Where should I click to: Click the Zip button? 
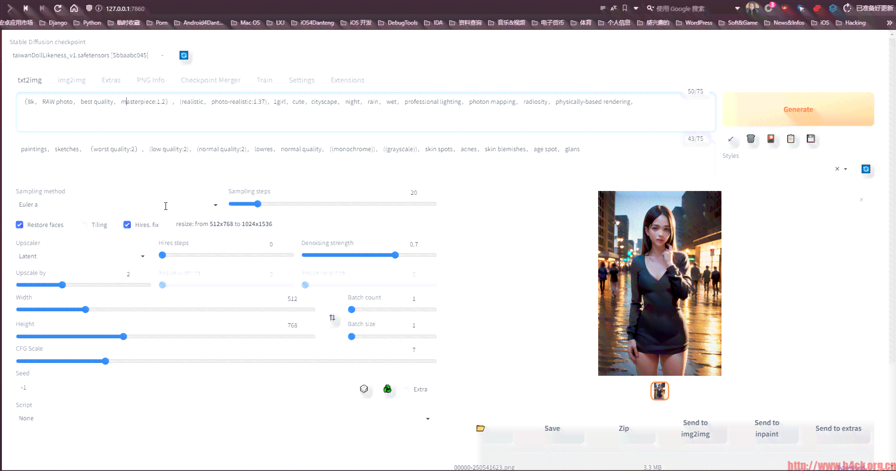click(x=624, y=428)
